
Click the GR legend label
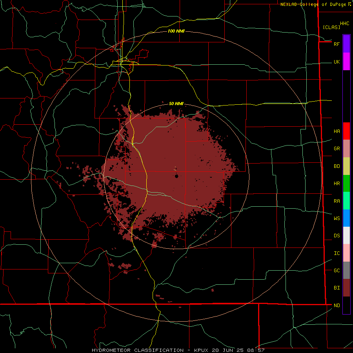(337, 149)
